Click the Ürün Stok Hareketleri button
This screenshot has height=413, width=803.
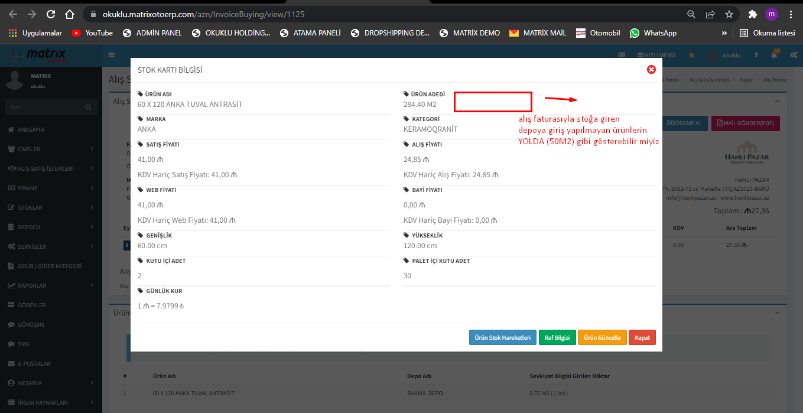tap(502, 337)
